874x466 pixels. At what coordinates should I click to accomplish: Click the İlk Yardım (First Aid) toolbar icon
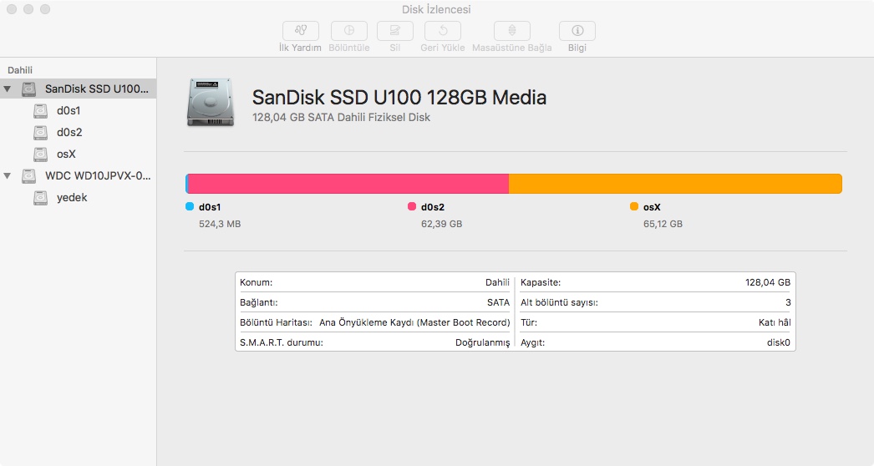pyautogui.click(x=300, y=31)
